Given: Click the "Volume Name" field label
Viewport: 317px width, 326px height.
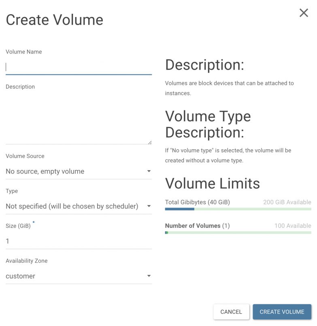Looking at the screenshot, I should (x=24, y=52).
